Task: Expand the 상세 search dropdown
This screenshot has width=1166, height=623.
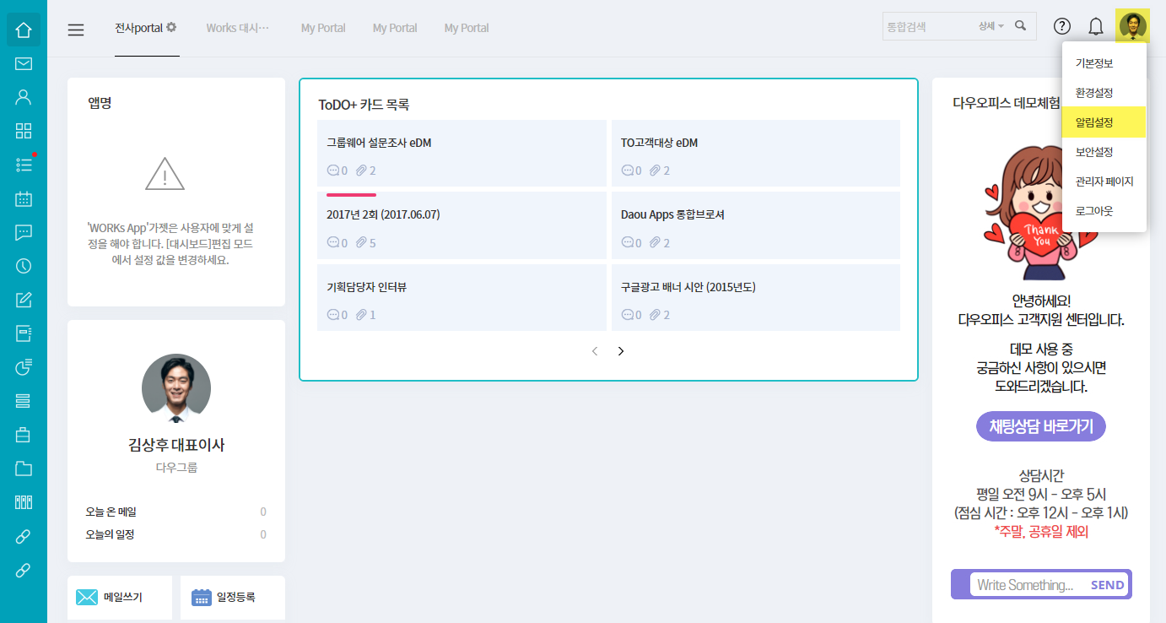Action: [x=991, y=26]
